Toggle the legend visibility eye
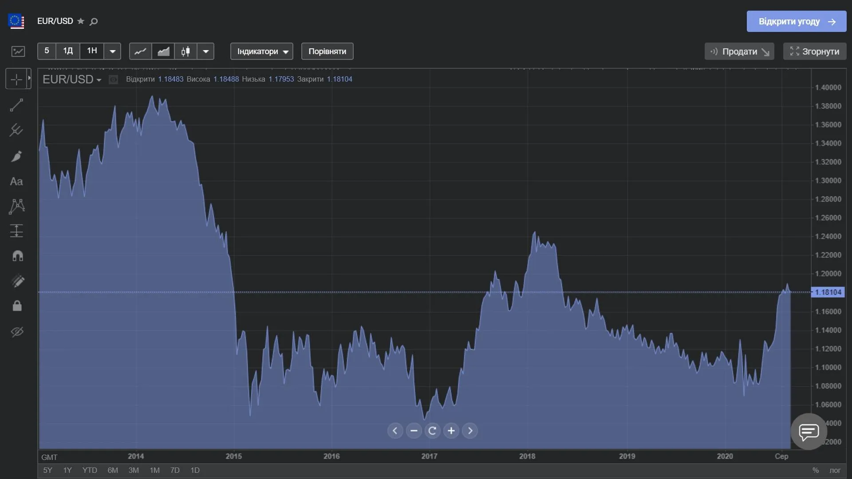852x479 pixels. point(114,80)
